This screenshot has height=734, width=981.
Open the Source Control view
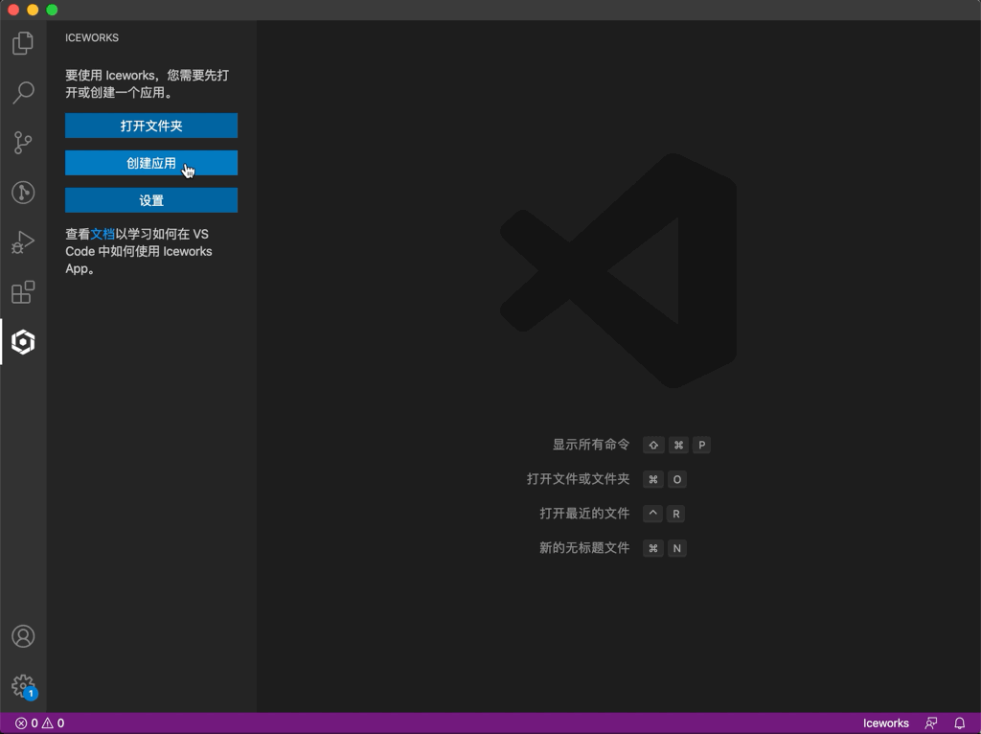(x=23, y=143)
